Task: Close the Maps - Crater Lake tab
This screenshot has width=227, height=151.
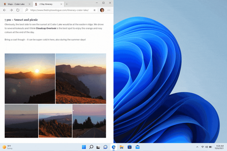Action: pyautogui.click(x=30, y=4)
